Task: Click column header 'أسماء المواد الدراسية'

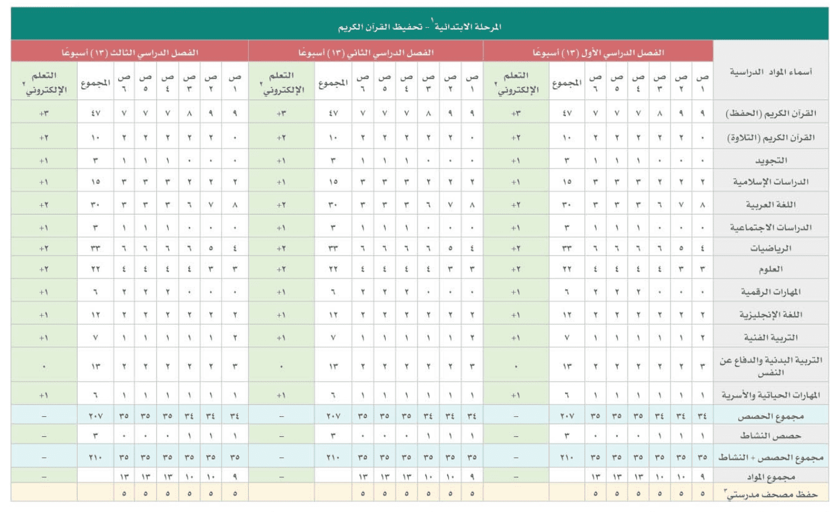Action: 771,72
